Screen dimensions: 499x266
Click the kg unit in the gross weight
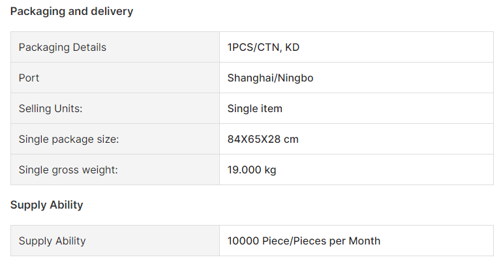[x=270, y=170]
